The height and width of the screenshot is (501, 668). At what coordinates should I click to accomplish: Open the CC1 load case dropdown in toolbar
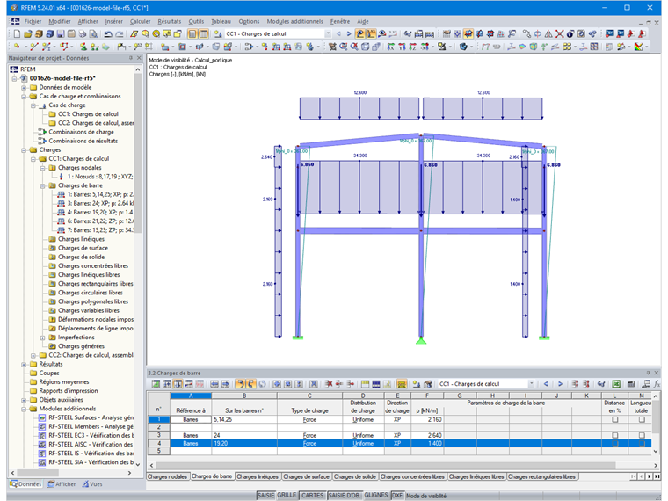328,33
